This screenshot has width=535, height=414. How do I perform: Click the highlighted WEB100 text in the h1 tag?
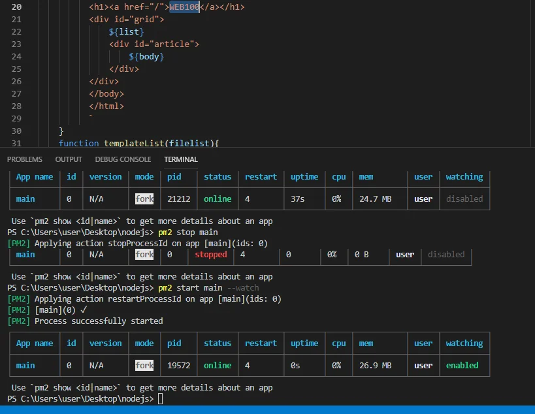pos(184,7)
